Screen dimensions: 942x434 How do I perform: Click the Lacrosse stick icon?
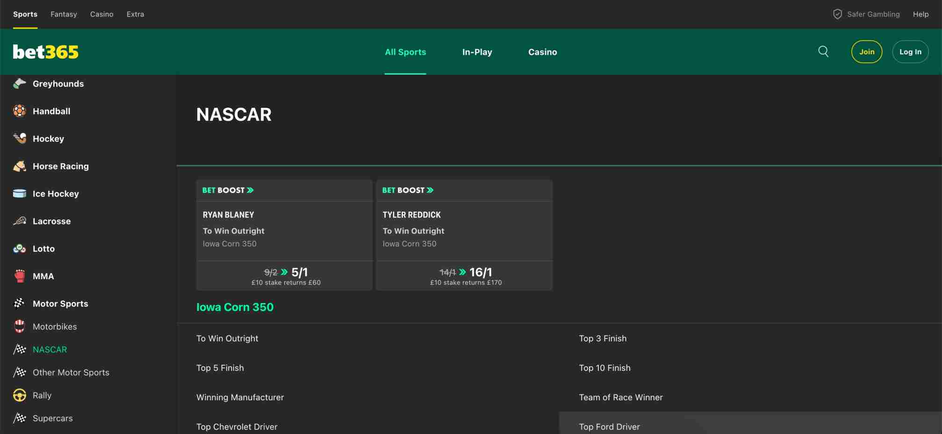20,221
